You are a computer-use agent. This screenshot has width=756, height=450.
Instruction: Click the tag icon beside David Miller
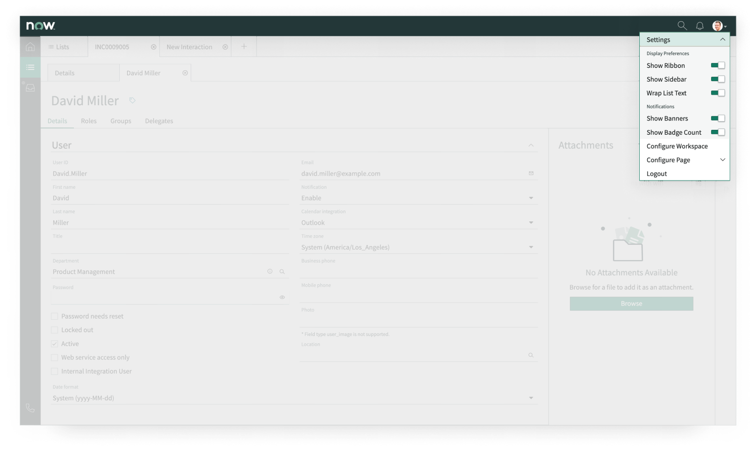132,100
